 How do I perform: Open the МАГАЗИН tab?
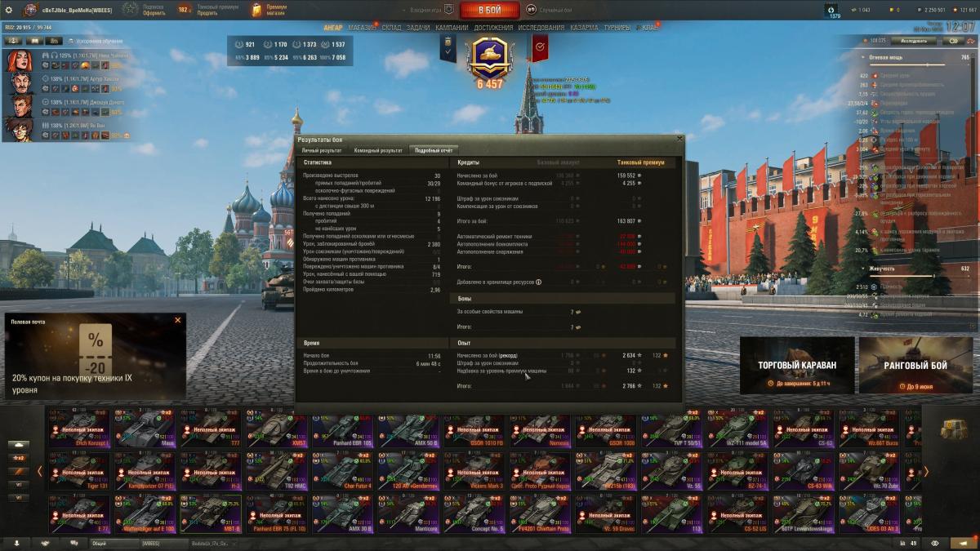point(363,27)
